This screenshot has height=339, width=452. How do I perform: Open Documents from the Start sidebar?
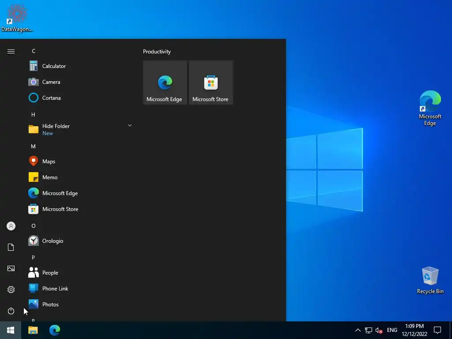coord(11,247)
